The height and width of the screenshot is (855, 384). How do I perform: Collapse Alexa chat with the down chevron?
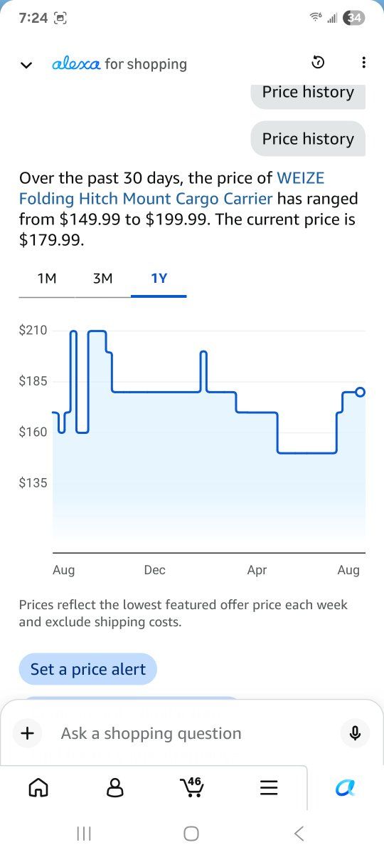[26, 65]
